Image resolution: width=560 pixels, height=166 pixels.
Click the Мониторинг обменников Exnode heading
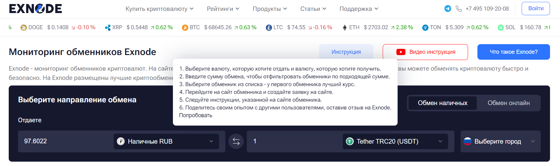(x=83, y=52)
